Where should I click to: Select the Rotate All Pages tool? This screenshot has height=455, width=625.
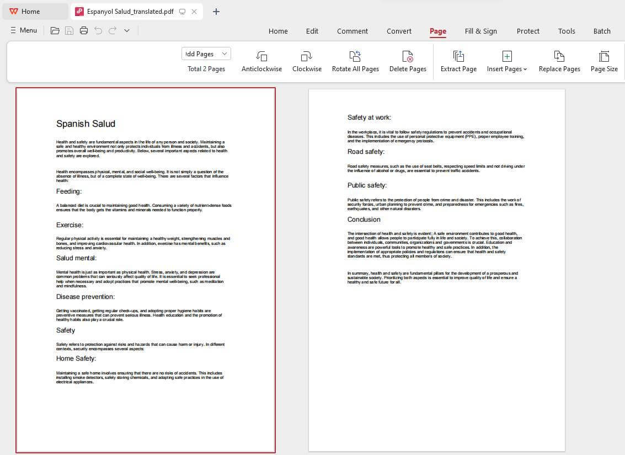tap(355, 60)
